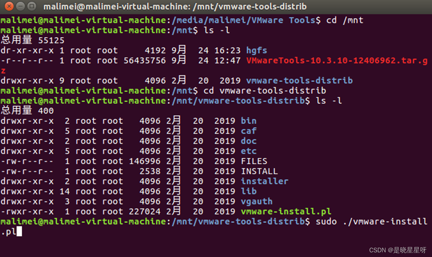Select the INSTALL file entry
The image size is (432, 257).
(260, 171)
